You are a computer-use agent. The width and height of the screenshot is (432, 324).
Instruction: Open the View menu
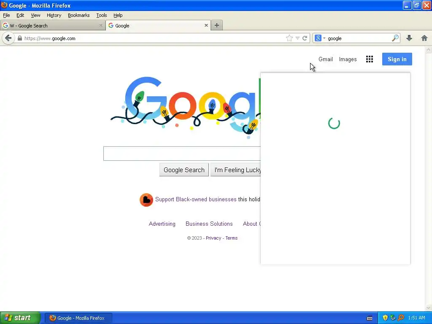tap(35, 15)
